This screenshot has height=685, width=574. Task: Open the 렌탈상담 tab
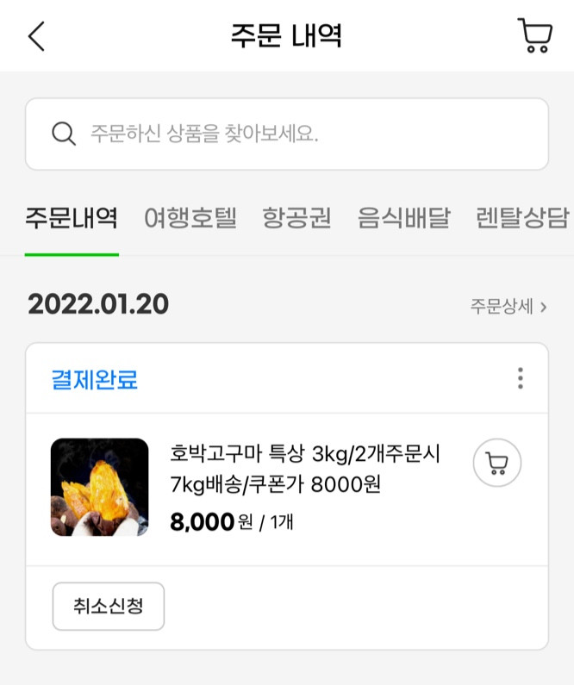click(x=522, y=218)
